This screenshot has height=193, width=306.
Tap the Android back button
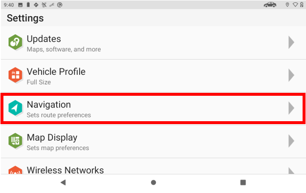click(63, 182)
